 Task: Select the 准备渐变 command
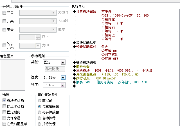[x=81, y=67]
